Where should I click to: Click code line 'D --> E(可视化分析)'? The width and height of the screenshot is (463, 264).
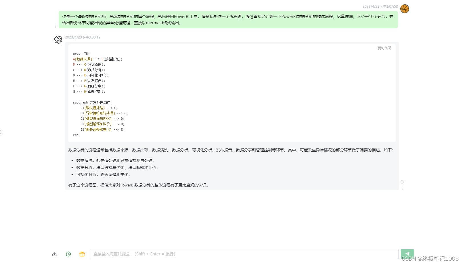91,75
